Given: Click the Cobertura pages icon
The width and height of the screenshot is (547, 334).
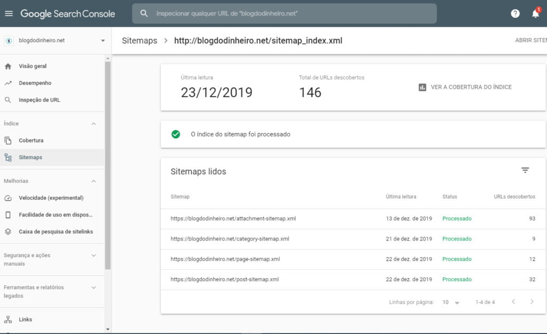Looking at the screenshot, I should coord(8,141).
